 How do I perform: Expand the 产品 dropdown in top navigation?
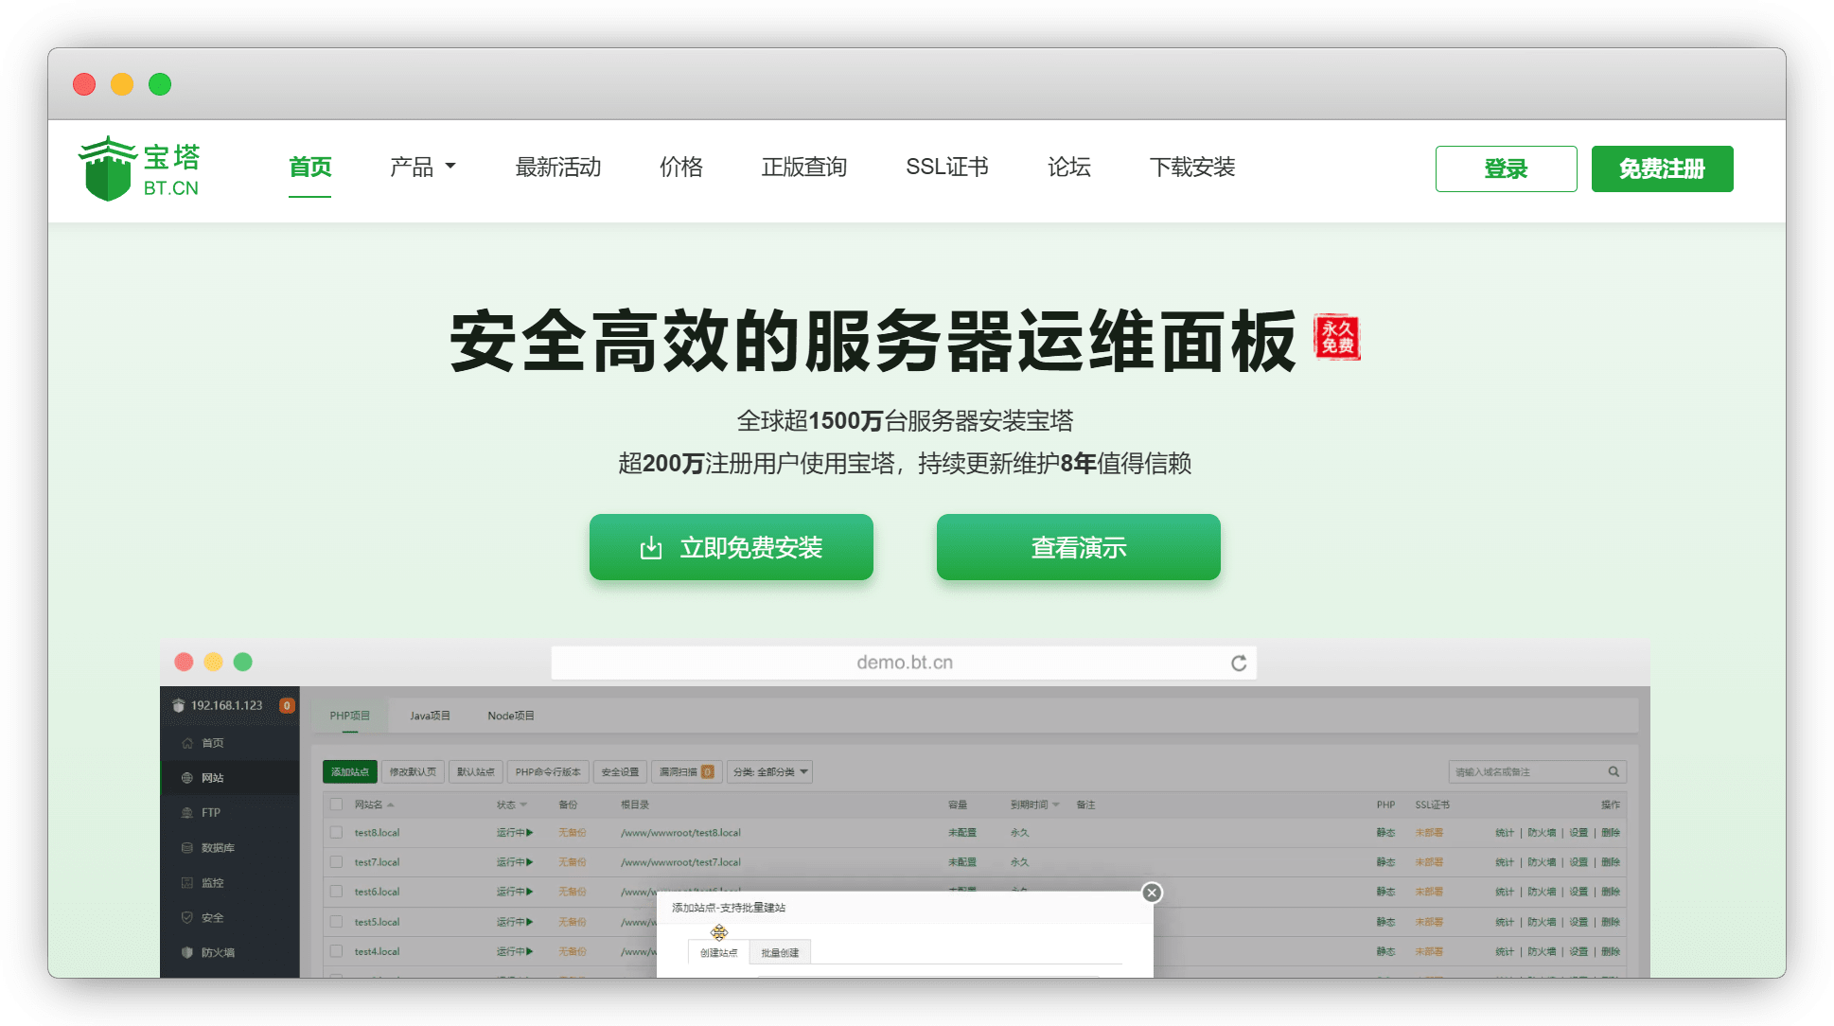pos(422,168)
